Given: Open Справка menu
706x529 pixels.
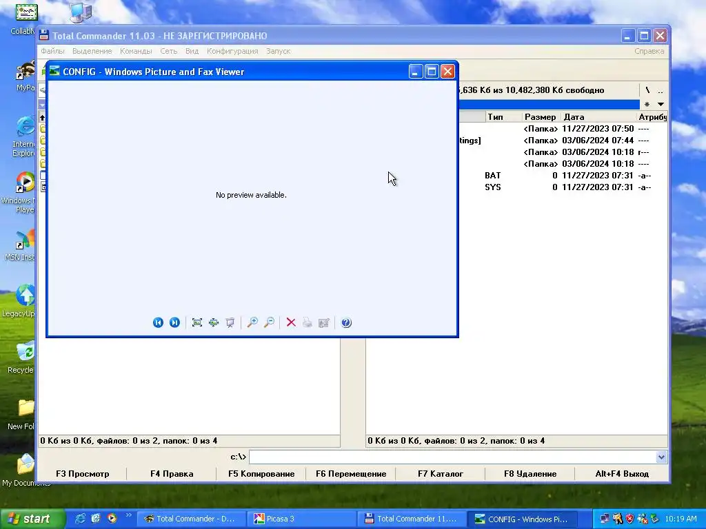Looking at the screenshot, I should 649,51.
